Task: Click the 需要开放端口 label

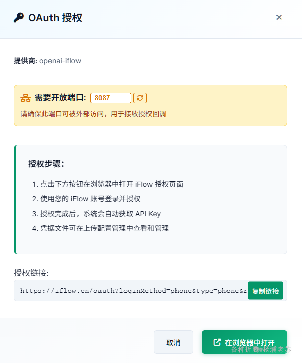Action: tap(60, 98)
